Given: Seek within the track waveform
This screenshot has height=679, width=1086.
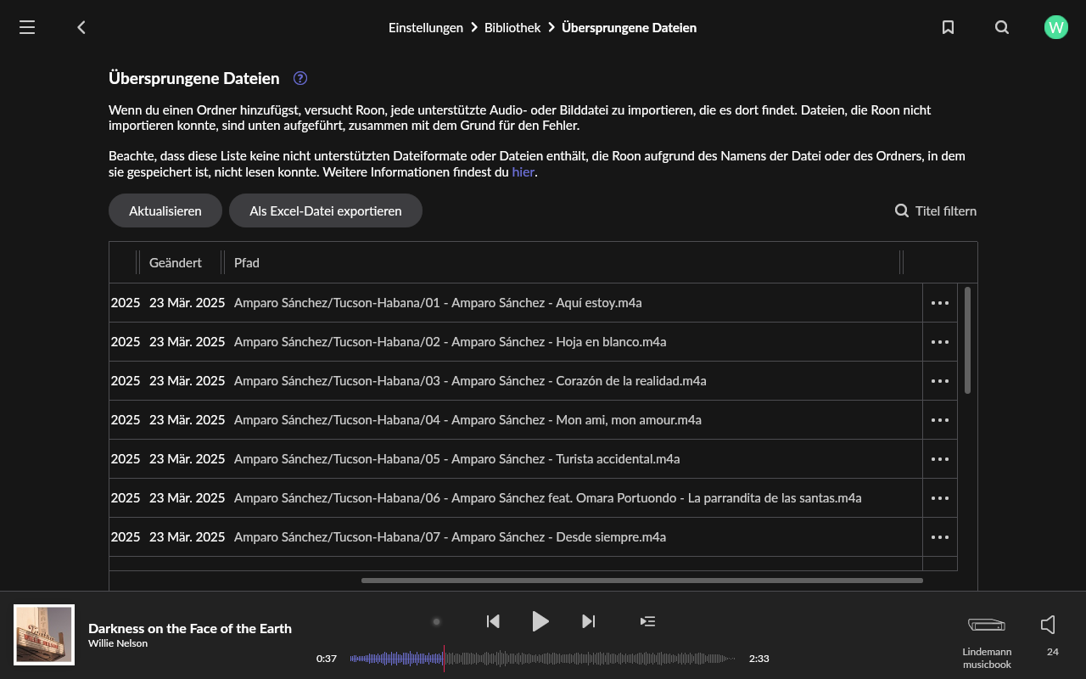Looking at the screenshot, I should (x=543, y=659).
